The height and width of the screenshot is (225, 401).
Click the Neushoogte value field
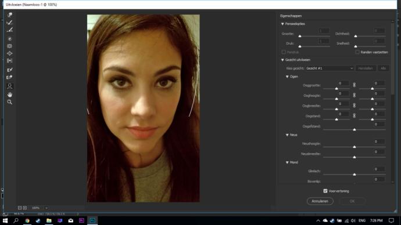[x=379, y=141]
